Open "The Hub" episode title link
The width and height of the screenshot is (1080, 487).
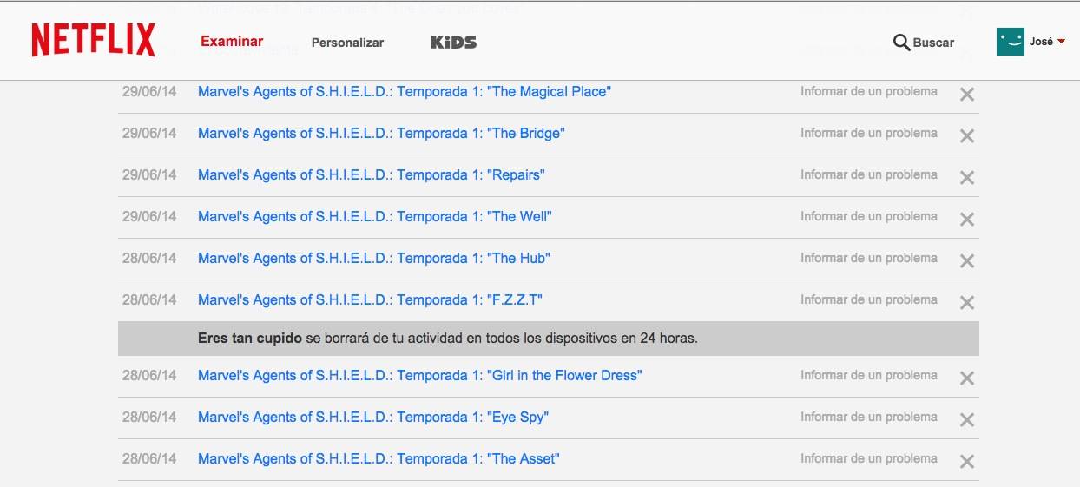374,258
